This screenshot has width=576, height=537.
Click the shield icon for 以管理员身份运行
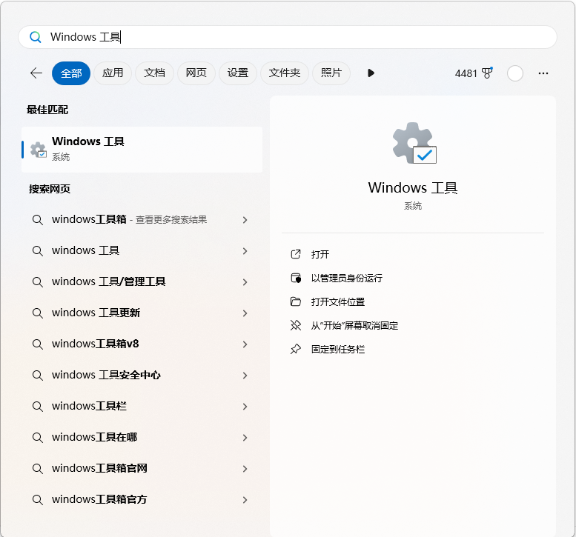tap(296, 278)
